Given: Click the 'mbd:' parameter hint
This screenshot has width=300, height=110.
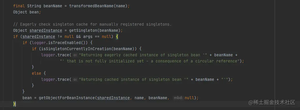Looking at the screenshot, I should coord(178,98).
